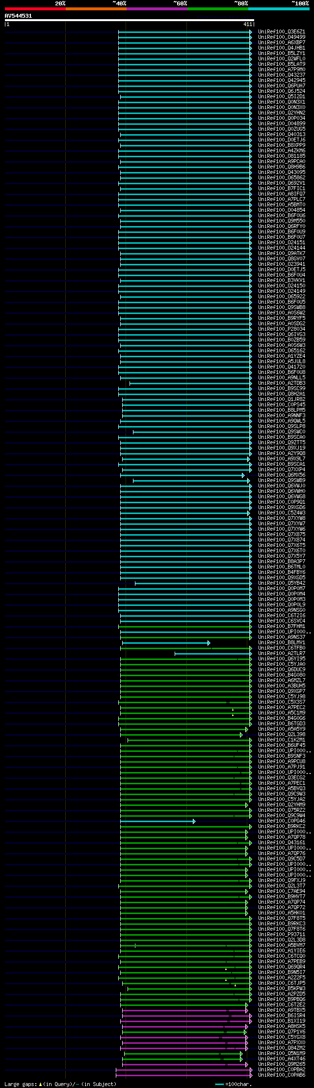Select hit UniRef100_Q8H9B6
This screenshot has width=314, height=1088.
coord(282,167)
